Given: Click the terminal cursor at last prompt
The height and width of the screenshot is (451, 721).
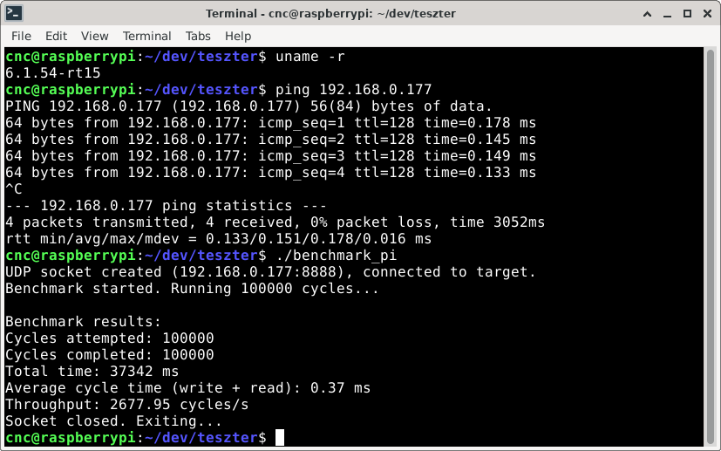Looking at the screenshot, I should [x=280, y=437].
